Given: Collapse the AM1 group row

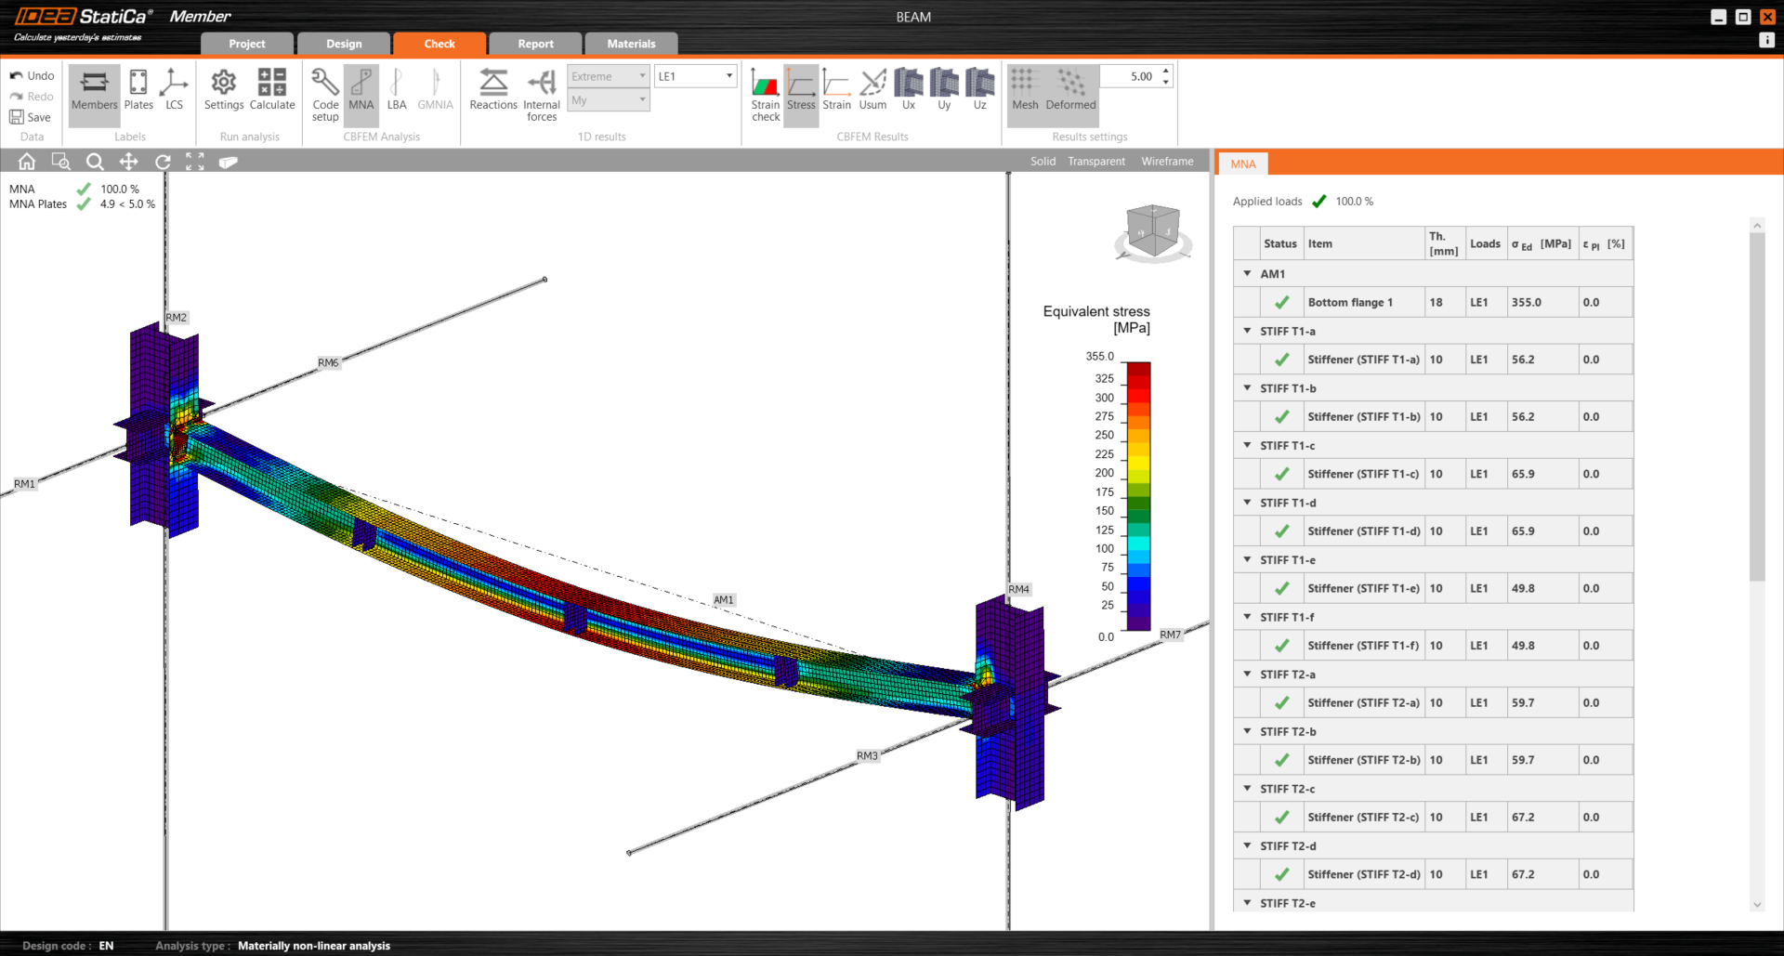Looking at the screenshot, I should point(1247,274).
